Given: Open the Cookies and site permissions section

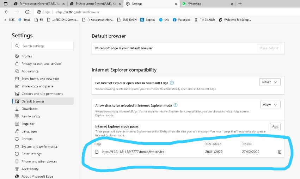Looking at the screenshot, I should (x=42, y=94).
